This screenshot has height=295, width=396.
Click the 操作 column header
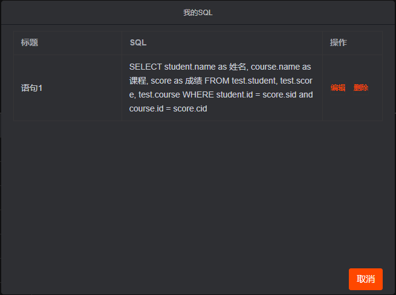[339, 43]
